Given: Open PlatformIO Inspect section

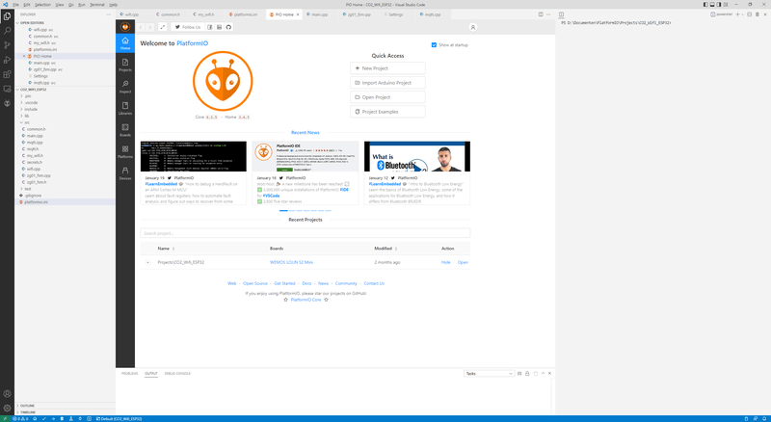Looking at the screenshot, I should point(125,86).
